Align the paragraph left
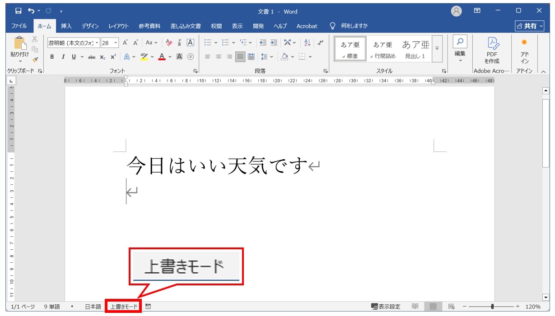Screen dimensions: 555x316 pyautogui.click(x=208, y=57)
